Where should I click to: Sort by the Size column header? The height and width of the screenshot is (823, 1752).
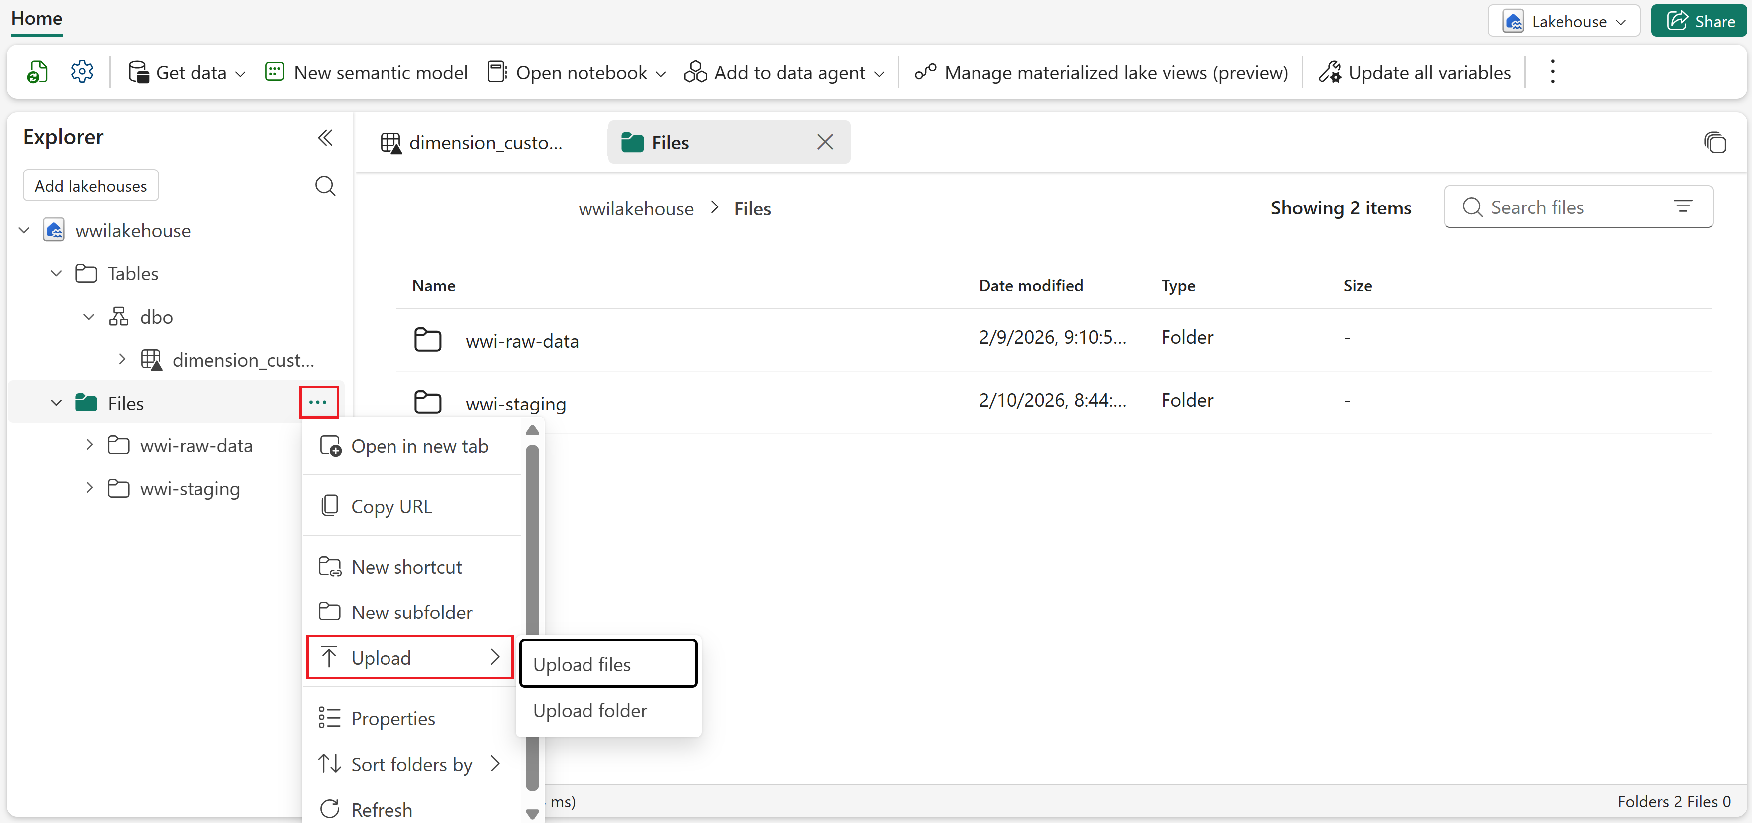click(1358, 286)
